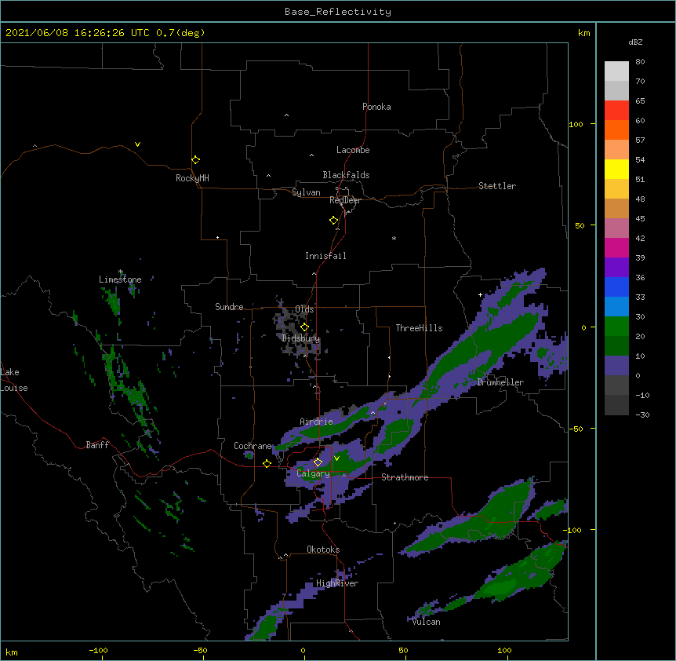Click the yellow diamond marker at Olds
676x661 pixels.
coord(304,327)
